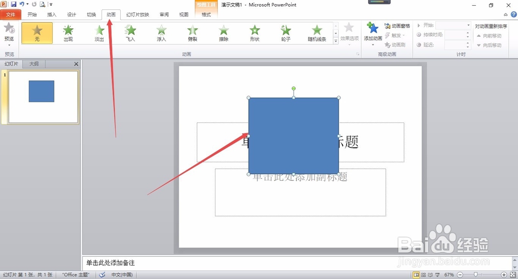Apply the 浮入 (Float In) animation
518x279 pixels.
(x=161, y=33)
